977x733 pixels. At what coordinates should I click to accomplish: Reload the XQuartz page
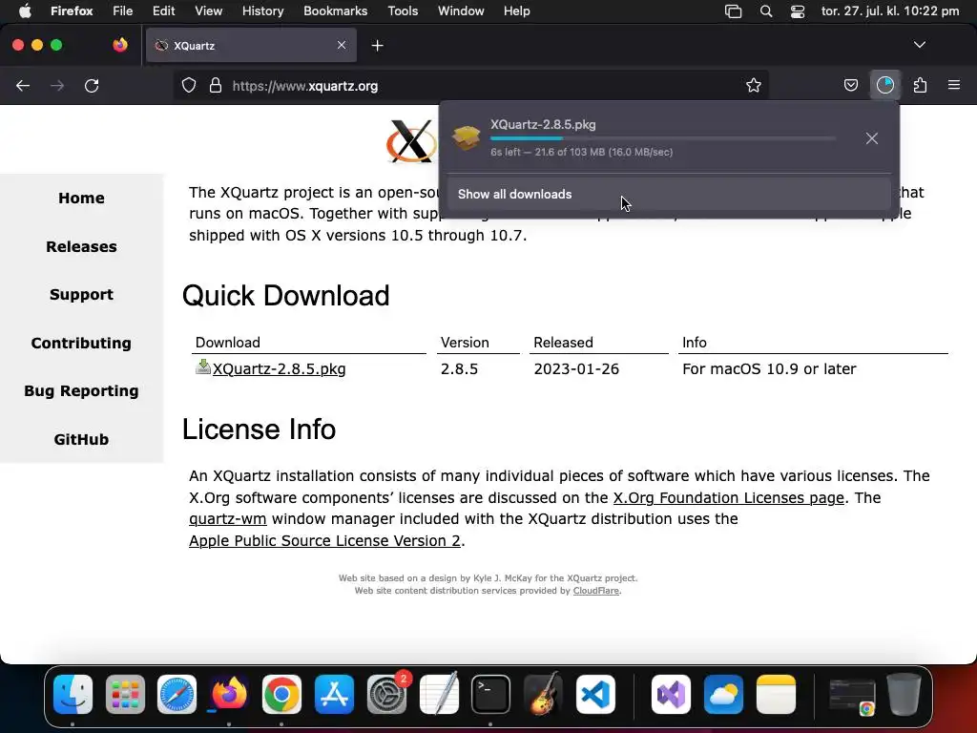coord(92,86)
